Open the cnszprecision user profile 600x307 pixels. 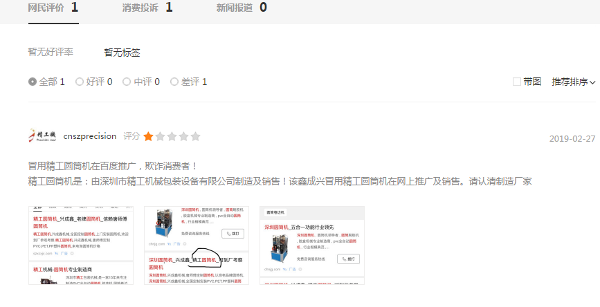click(89, 136)
